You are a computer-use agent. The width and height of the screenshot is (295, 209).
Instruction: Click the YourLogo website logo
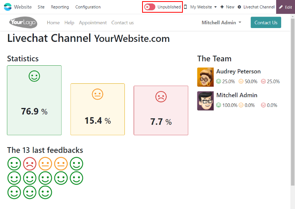23,23
